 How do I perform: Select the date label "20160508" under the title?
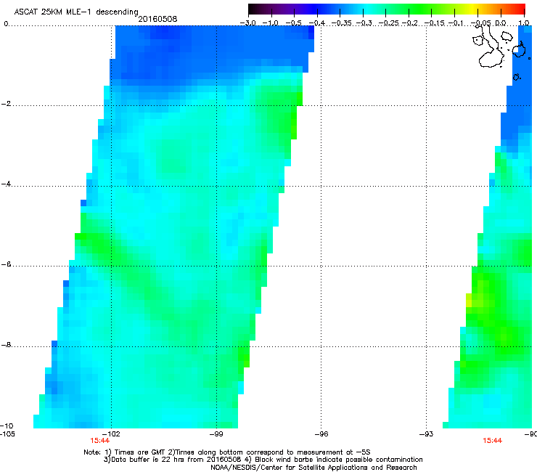[x=157, y=19]
